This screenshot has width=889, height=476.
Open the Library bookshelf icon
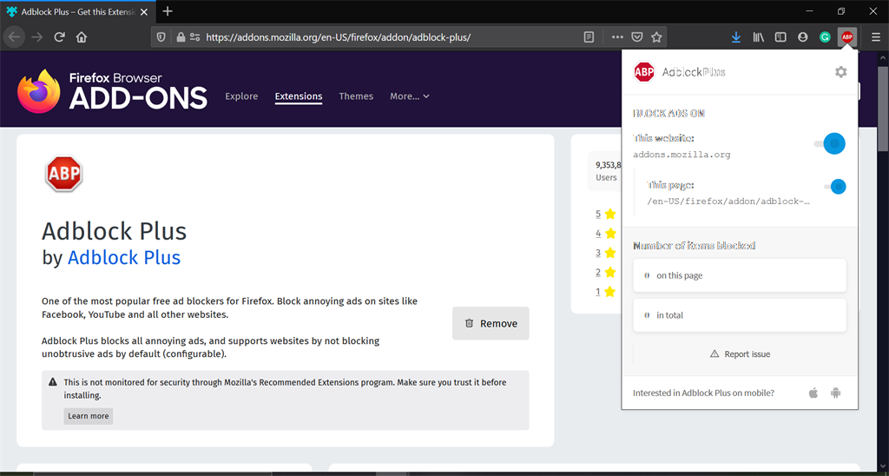coord(759,37)
